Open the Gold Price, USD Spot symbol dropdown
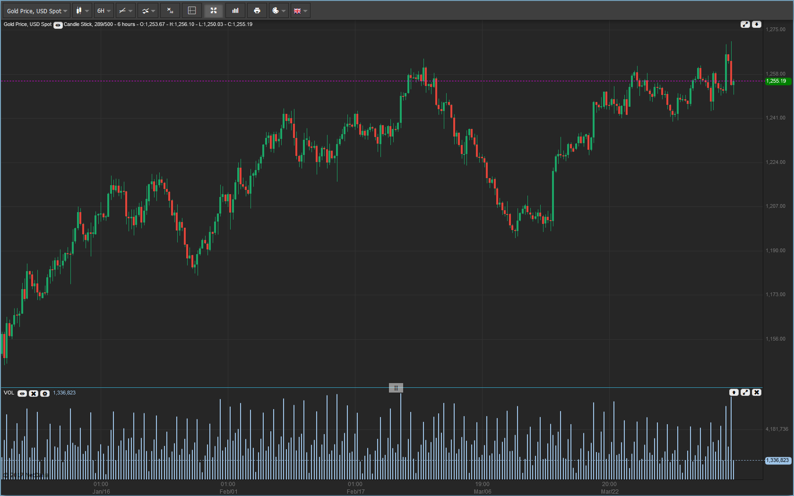 coord(37,10)
